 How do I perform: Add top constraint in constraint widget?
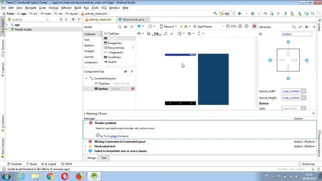tap(288, 42)
